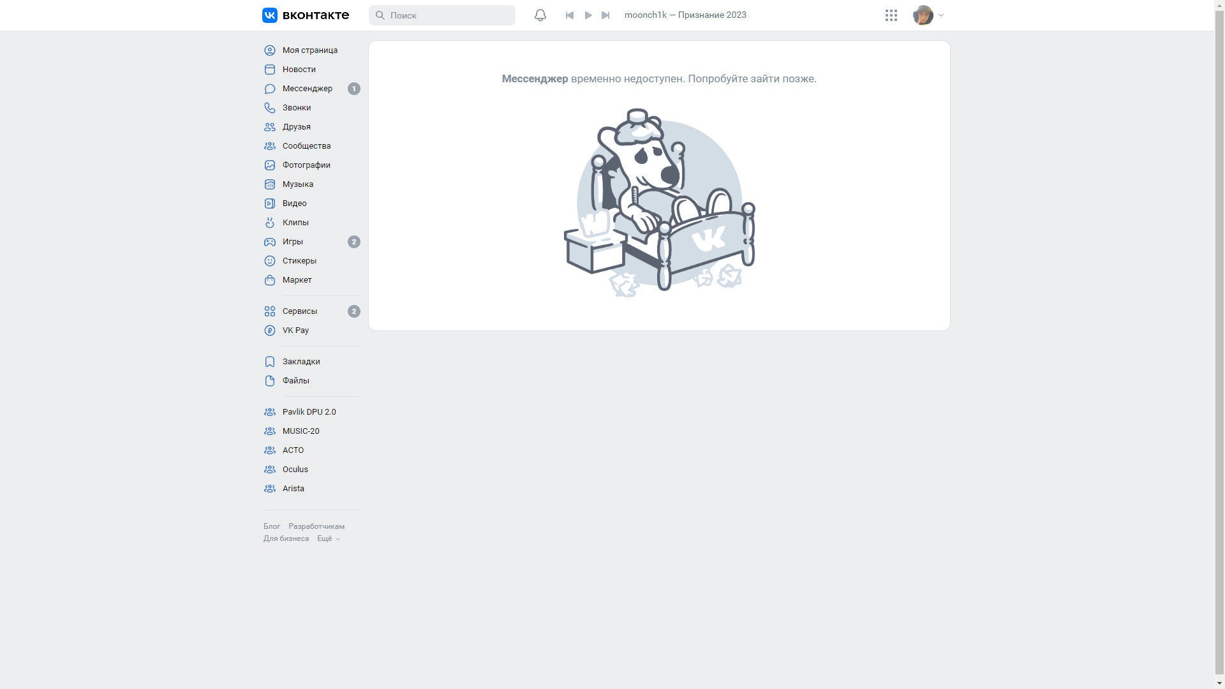Expand the profile avatar menu arrow
Image resolution: width=1225 pixels, height=689 pixels.
tap(941, 15)
